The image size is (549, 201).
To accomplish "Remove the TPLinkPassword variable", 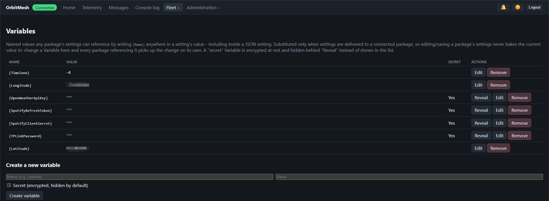I will tap(519, 136).
